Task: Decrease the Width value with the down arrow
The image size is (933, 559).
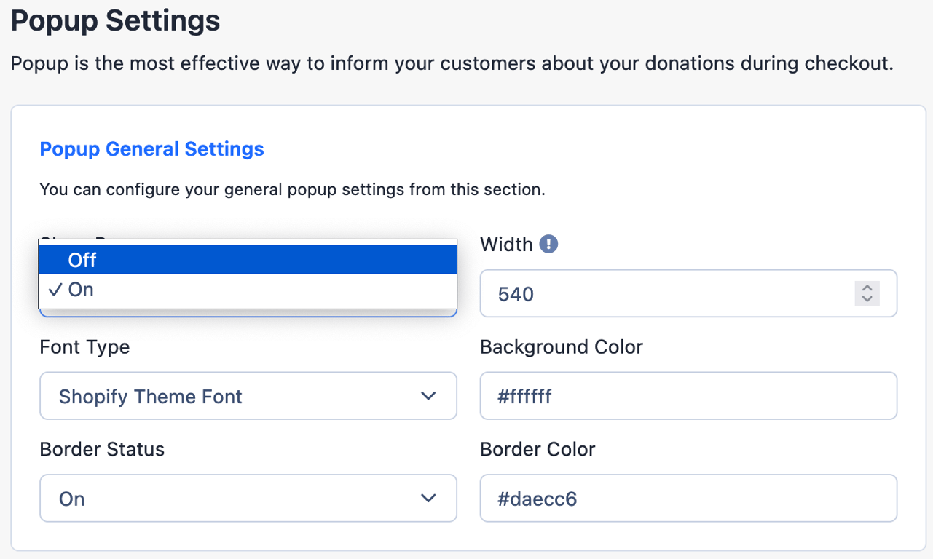Action: (867, 299)
